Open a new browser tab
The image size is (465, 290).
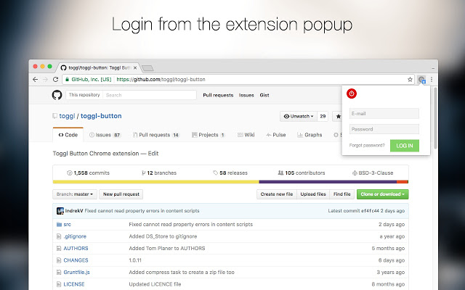147,68
